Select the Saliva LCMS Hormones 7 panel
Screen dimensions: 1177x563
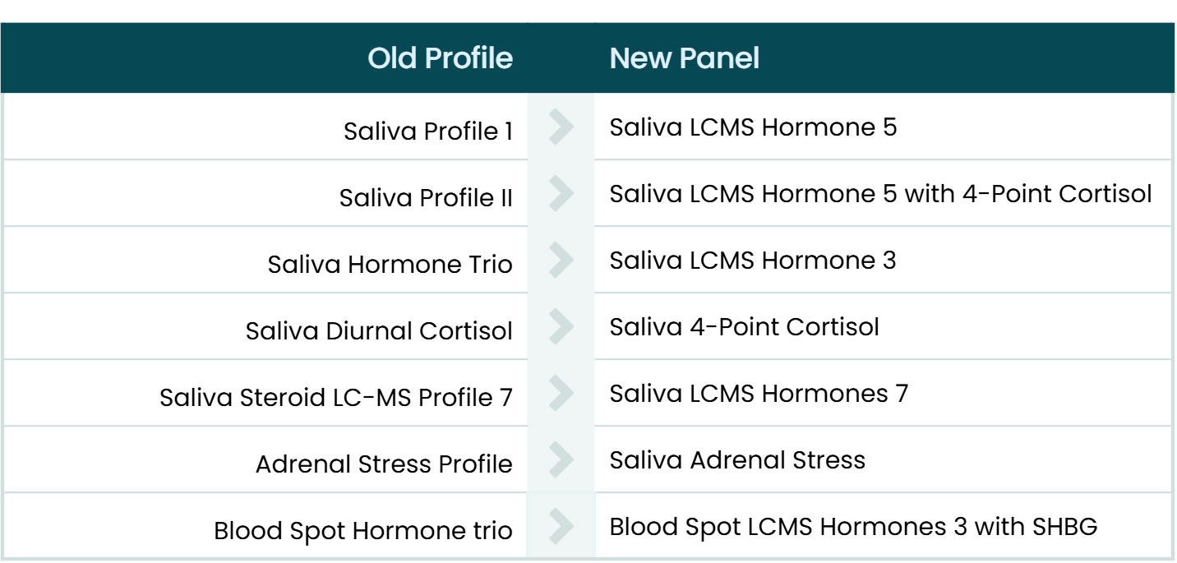(x=759, y=394)
